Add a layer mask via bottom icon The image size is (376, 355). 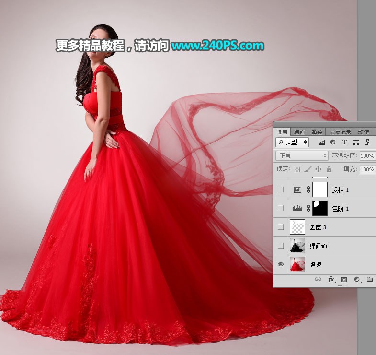[344, 279]
